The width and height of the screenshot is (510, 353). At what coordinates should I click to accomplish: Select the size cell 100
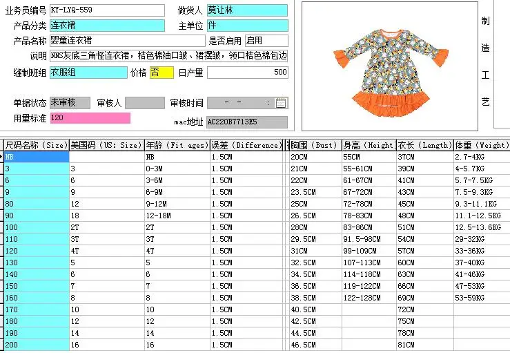pos(37,227)
